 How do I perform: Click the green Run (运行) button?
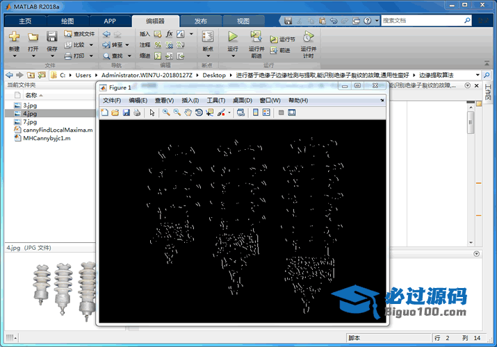click(x=233, y=37)
